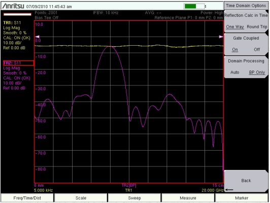
Task: Open the Scale menu
Action: coord(81,198)
